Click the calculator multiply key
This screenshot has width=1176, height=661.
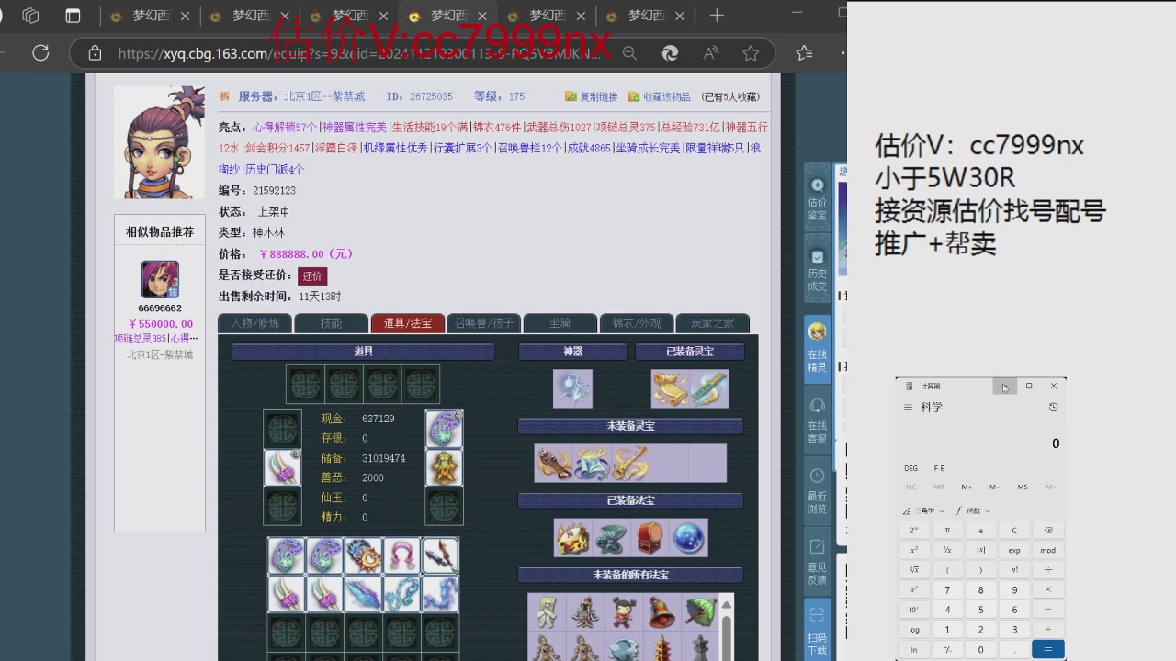(x=1048, y=590)
